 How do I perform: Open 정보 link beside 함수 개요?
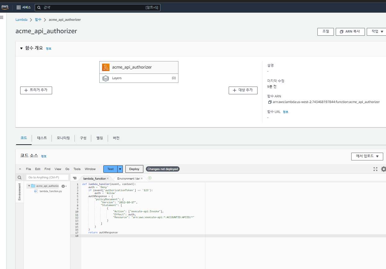(x=49, y=49)
